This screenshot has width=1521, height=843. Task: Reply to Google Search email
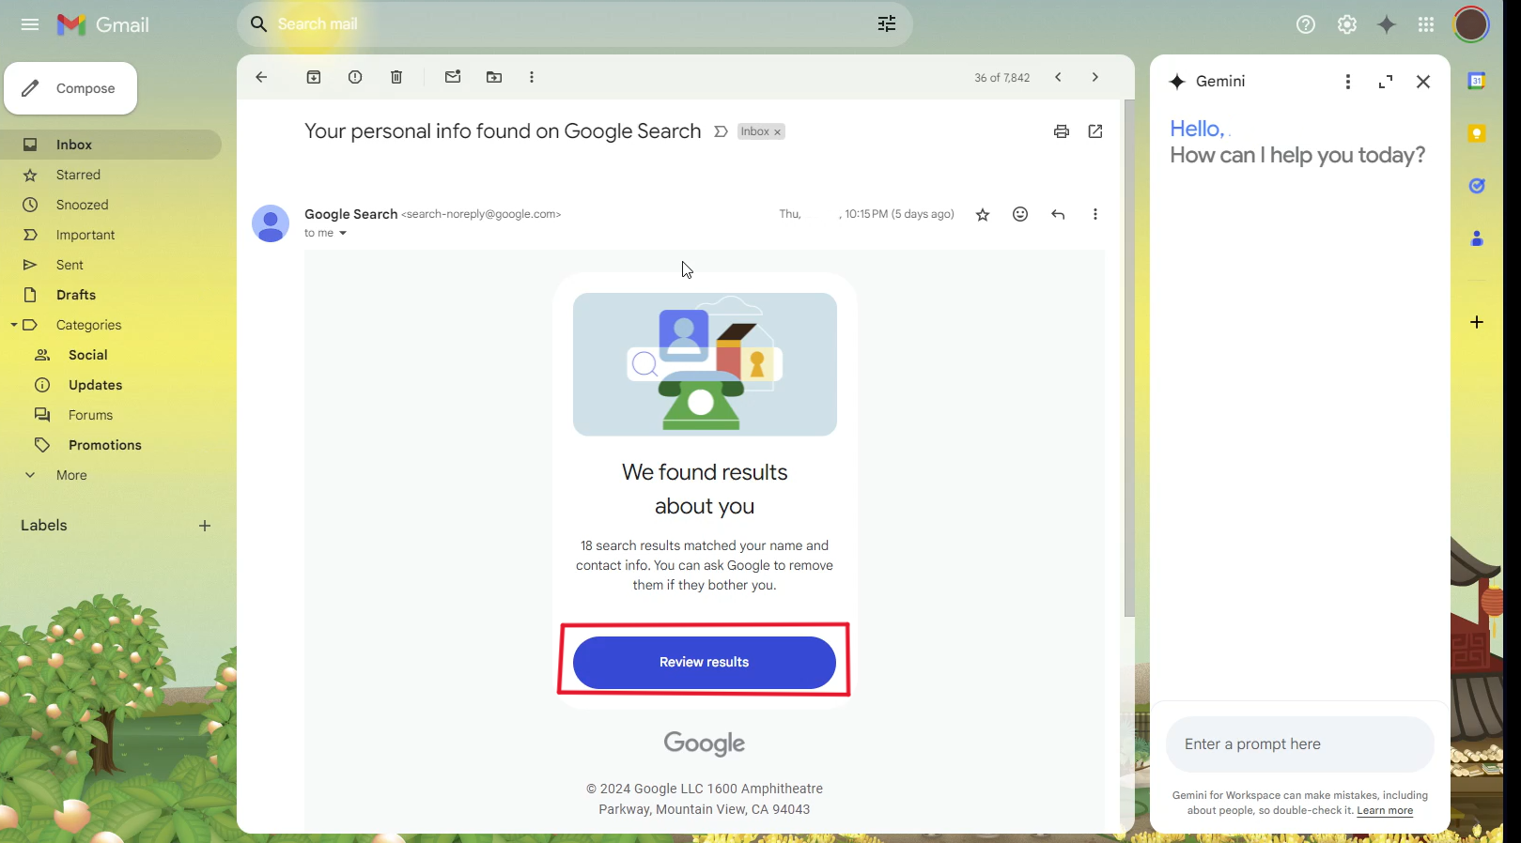point(1058,215)
